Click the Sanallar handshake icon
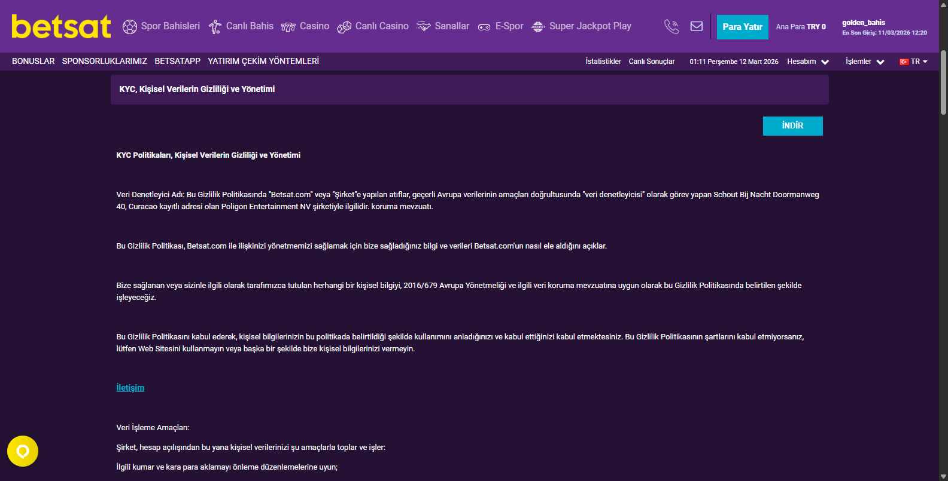The height and width of the screenshot is (481, 948). click(424, 27)
